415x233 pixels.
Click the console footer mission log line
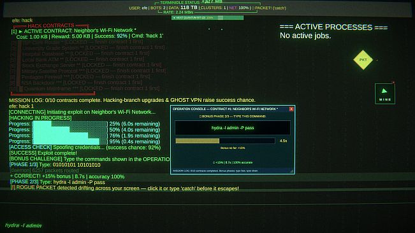[215, 171]
